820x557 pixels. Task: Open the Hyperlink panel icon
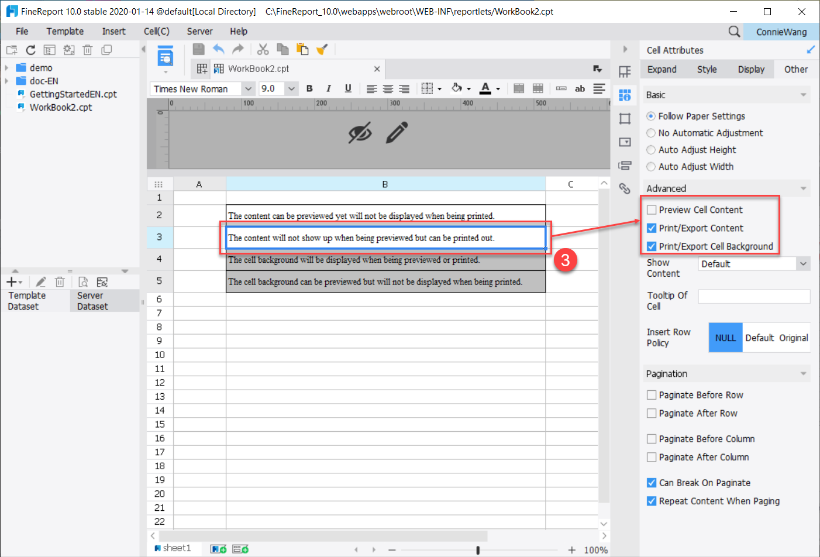pyautogui.click(x=625, y=188)
